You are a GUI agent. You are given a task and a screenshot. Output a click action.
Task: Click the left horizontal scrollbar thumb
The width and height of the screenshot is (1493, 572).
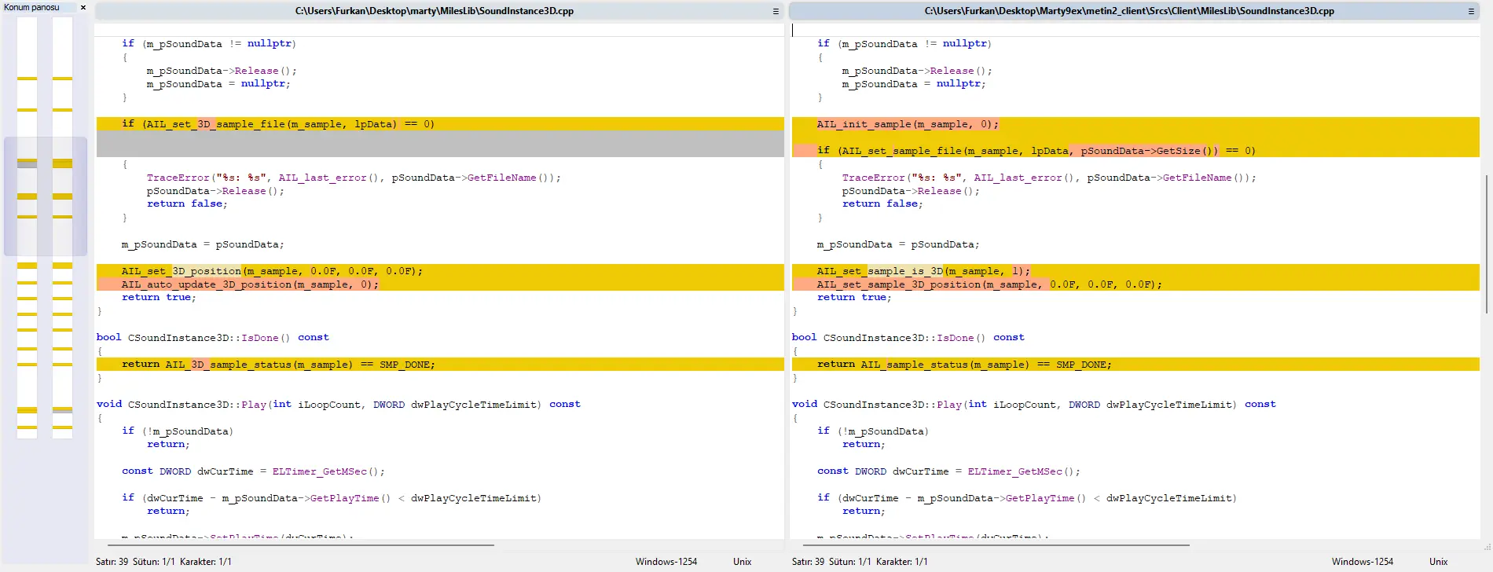(300, 544)
